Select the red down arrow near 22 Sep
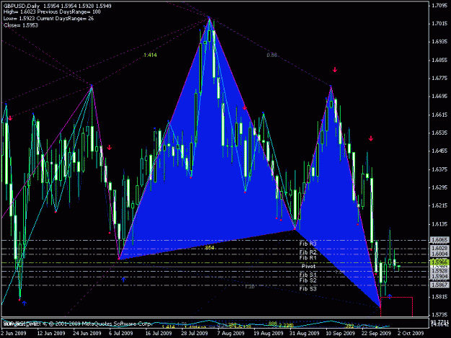The width and height of the screenshot is (451, 338). click(x=371, y=138)
